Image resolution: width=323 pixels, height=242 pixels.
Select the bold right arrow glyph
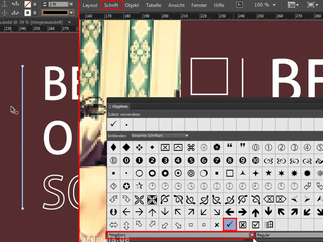coord(243,212)
